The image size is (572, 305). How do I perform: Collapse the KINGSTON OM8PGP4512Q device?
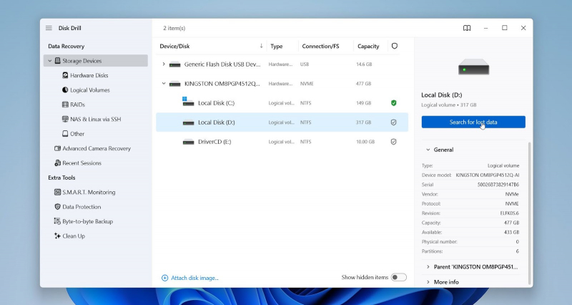pyautogui.click(x=164, y=83)
